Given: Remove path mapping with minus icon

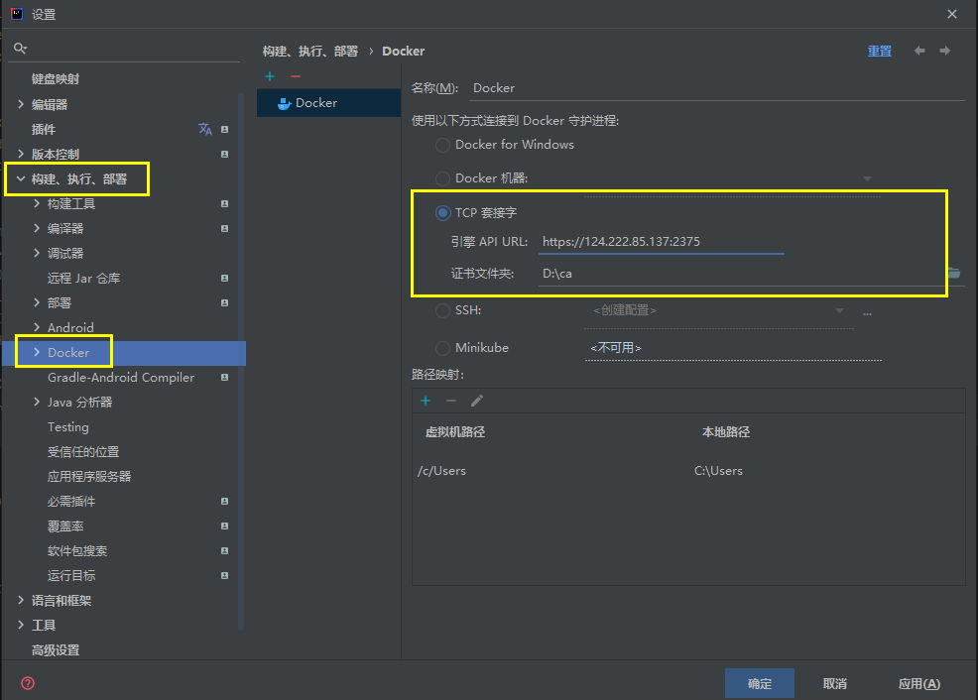Looking at the screenshot, I should coord(451,401).
